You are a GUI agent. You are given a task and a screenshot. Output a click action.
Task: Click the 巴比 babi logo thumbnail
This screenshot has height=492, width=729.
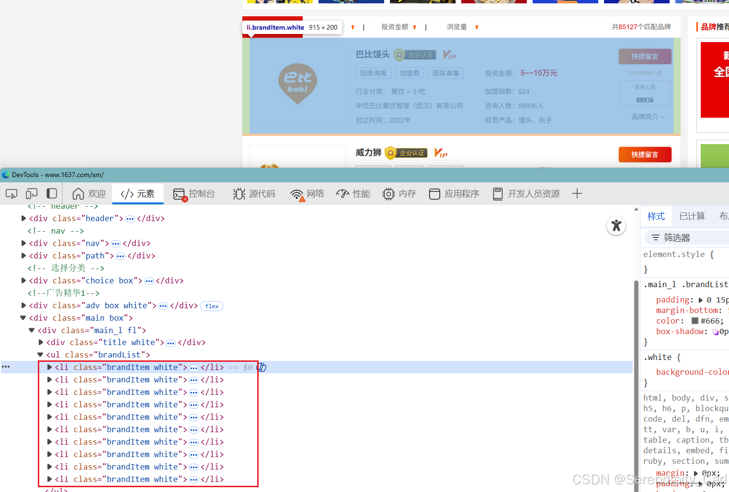coord(298,85)
